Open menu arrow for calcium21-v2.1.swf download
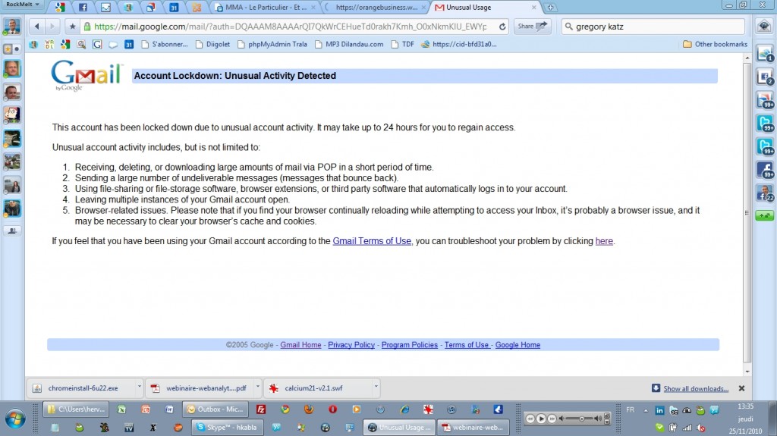 [376, 386]
